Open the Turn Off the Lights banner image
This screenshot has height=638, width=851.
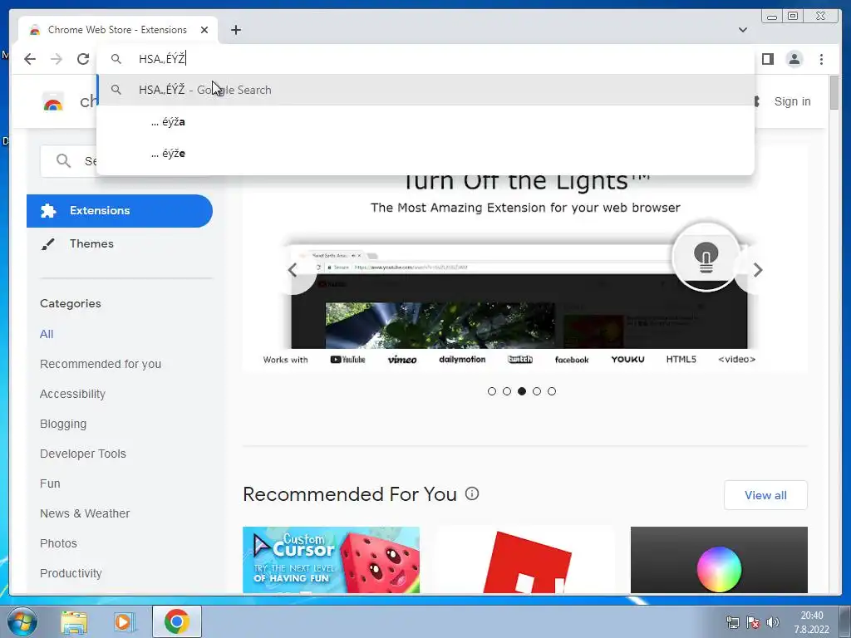pyautogui.click(x=525, y=268)
